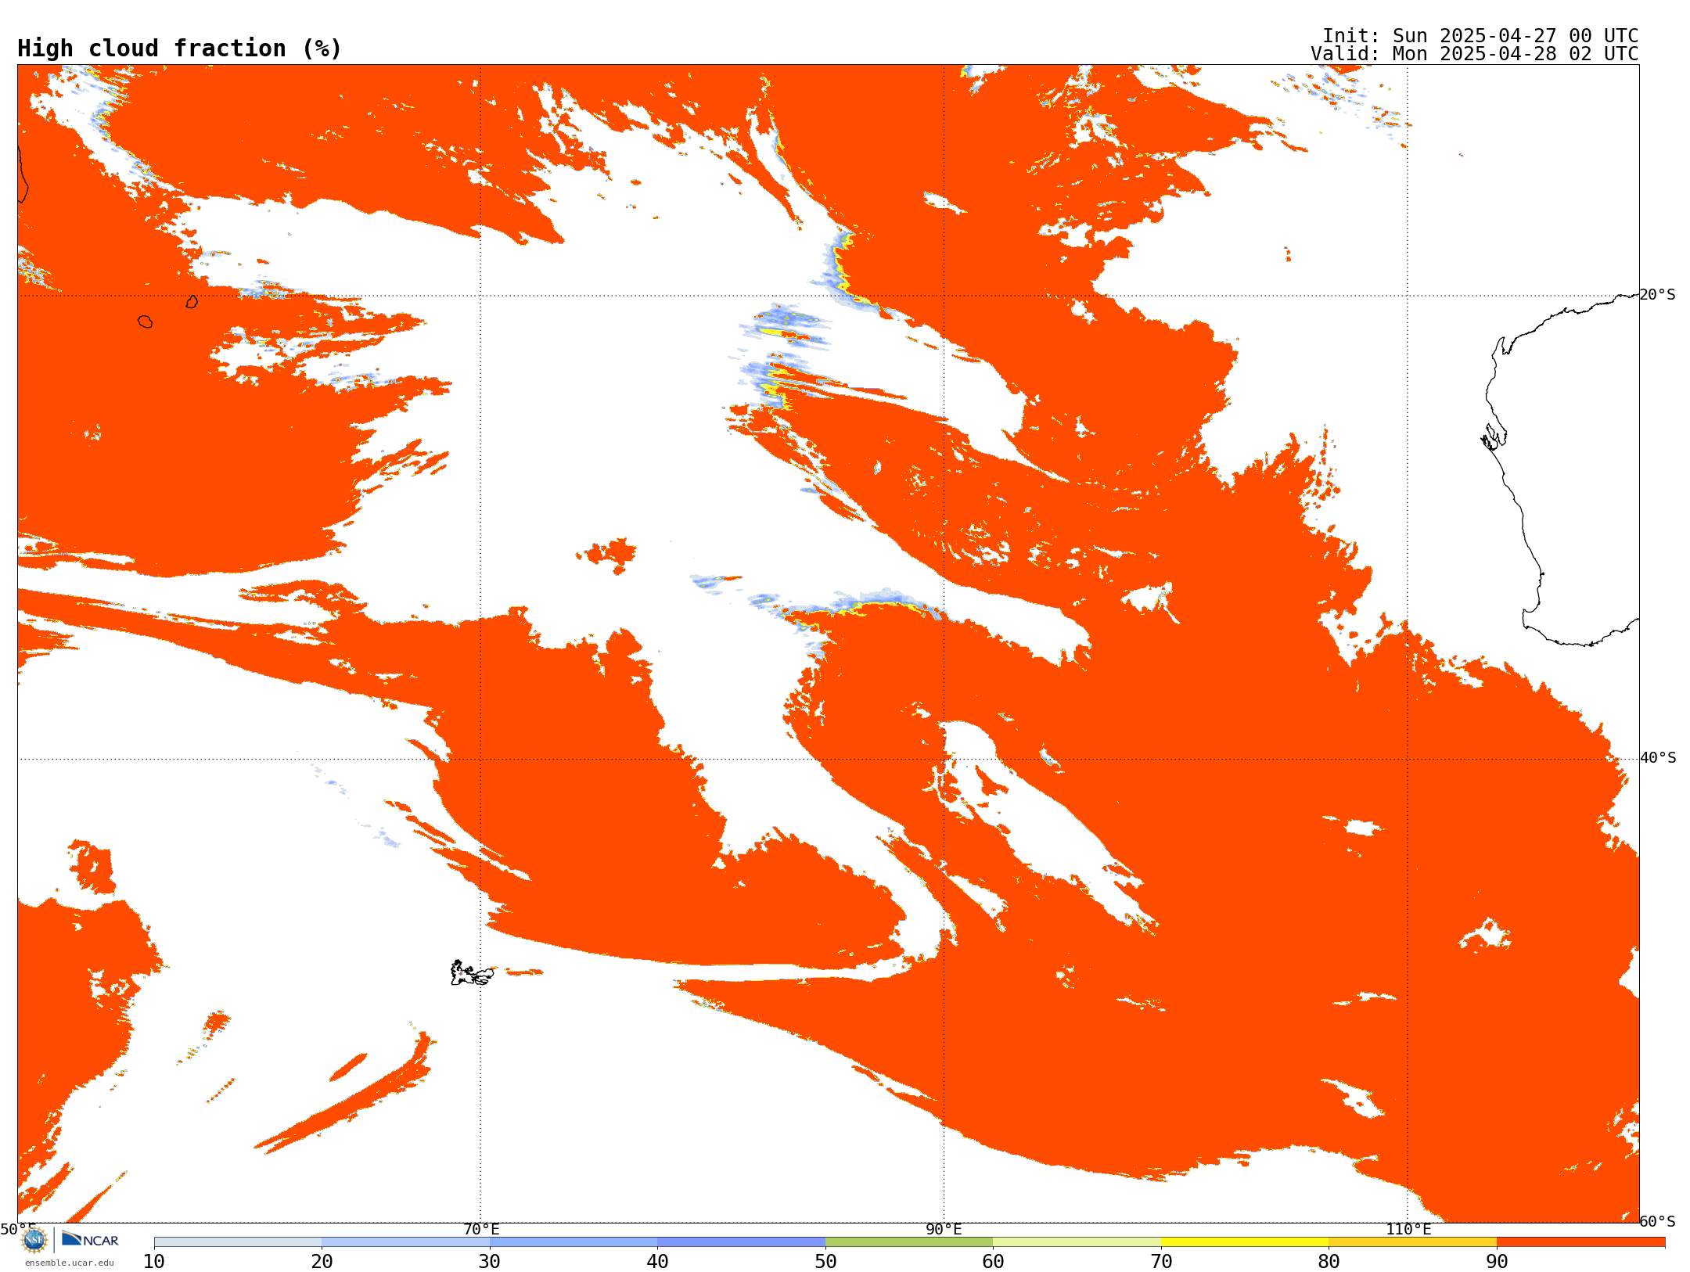Image resolution: width=1690 pixels, height=1272 pixels.
Task: Select the Valid: Mon 2025-04-28 02 UTC text
Action: 1475,54
